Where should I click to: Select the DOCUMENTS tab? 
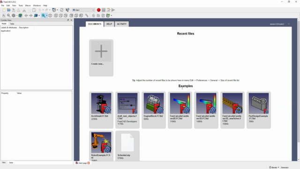coord(95,24)
